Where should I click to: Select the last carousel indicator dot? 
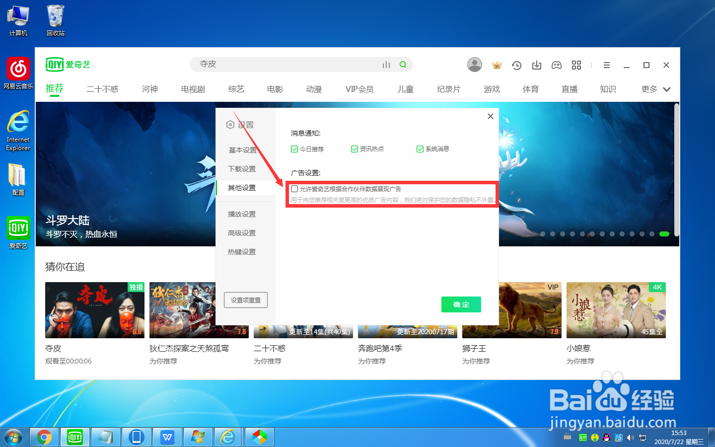(664, 233)
